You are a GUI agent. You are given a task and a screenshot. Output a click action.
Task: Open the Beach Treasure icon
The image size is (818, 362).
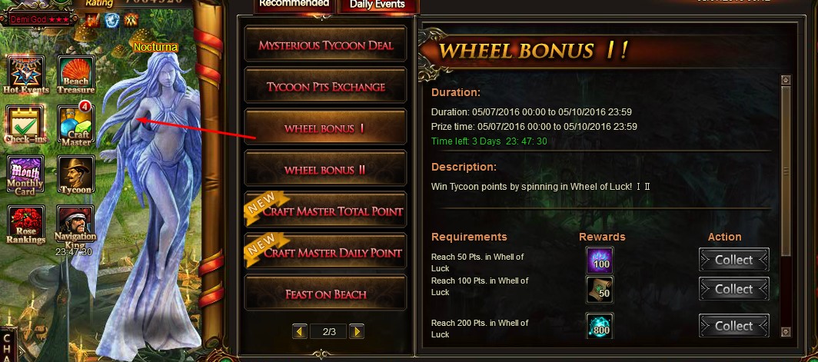point(75,74)
